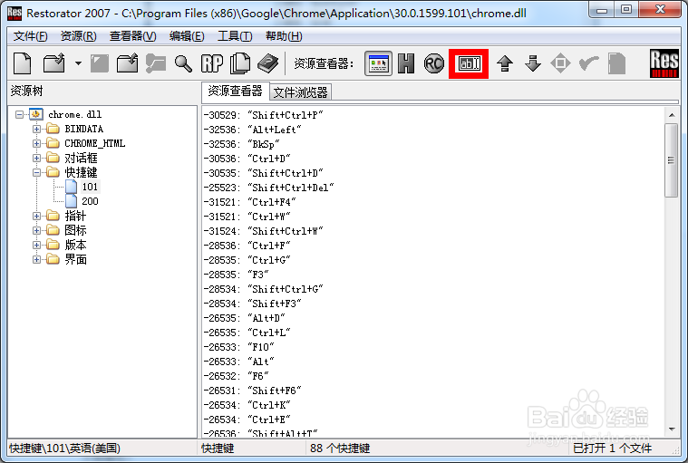Image resolution: width=688 pixels, height=463 pixels.
Task: Switch to the 文件浏览器 tab
Action: click(x=301, y=92)
